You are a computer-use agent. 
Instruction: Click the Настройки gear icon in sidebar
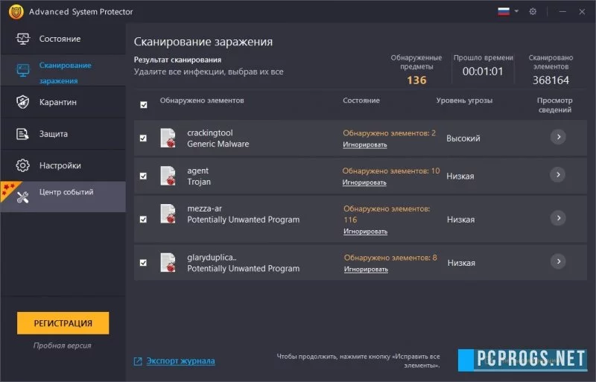[x=23, y=165]
